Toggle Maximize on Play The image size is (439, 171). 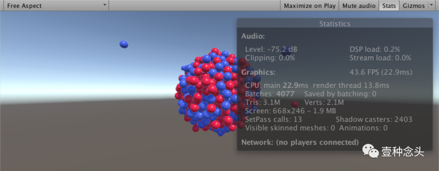[310, 6]
